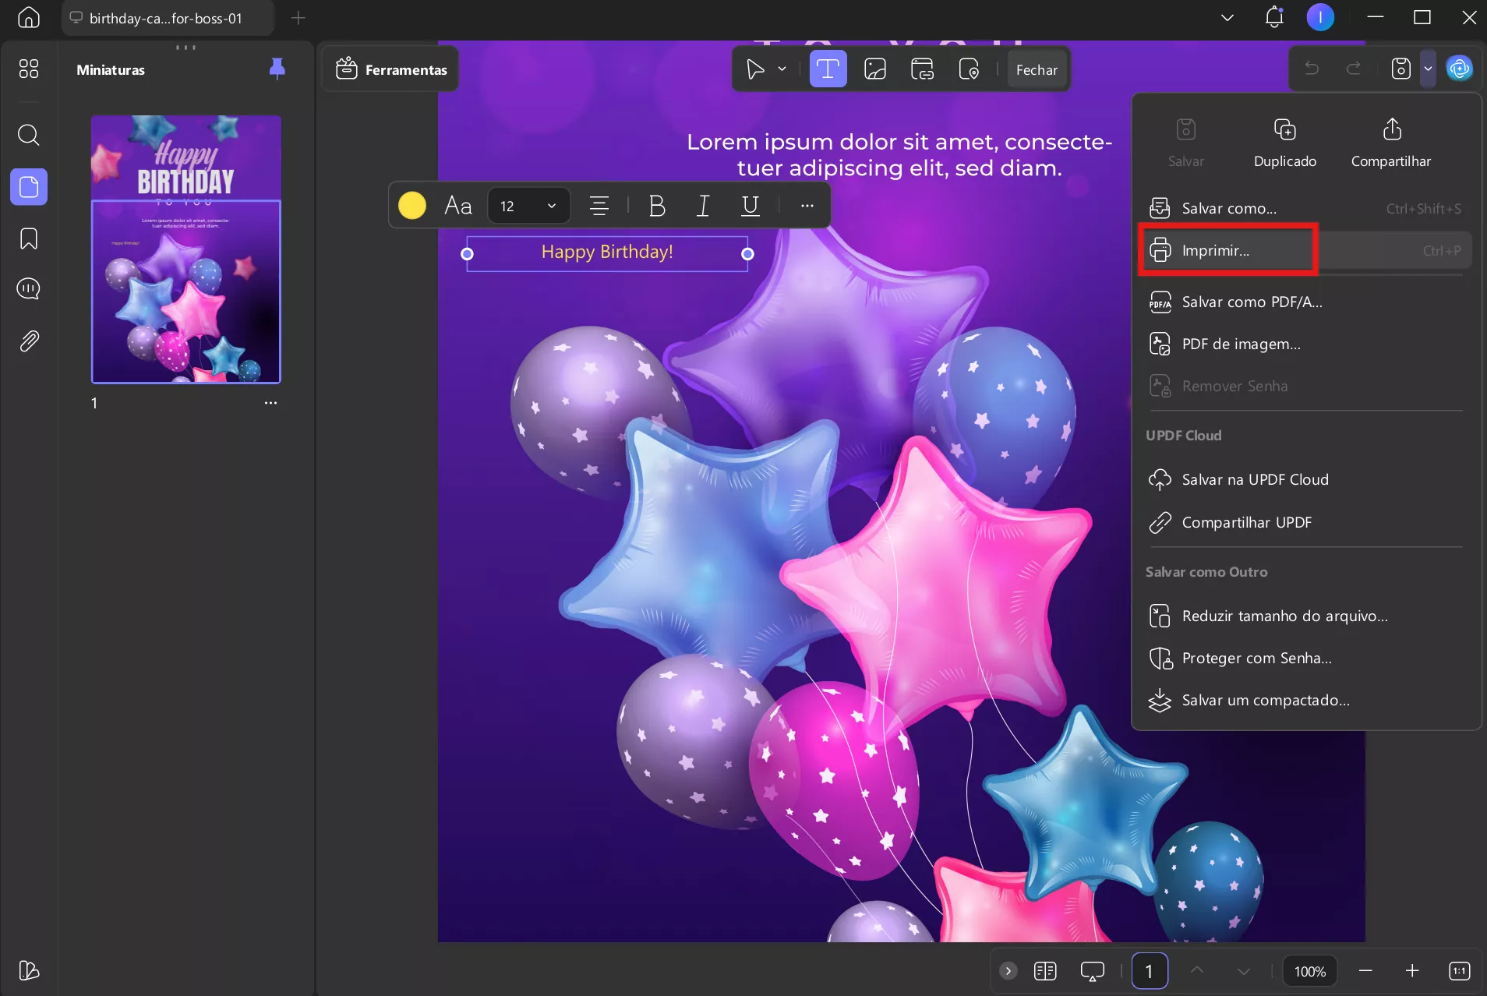
Task: Select the page 1 thumbnail
Action: [x=186, y=249]
